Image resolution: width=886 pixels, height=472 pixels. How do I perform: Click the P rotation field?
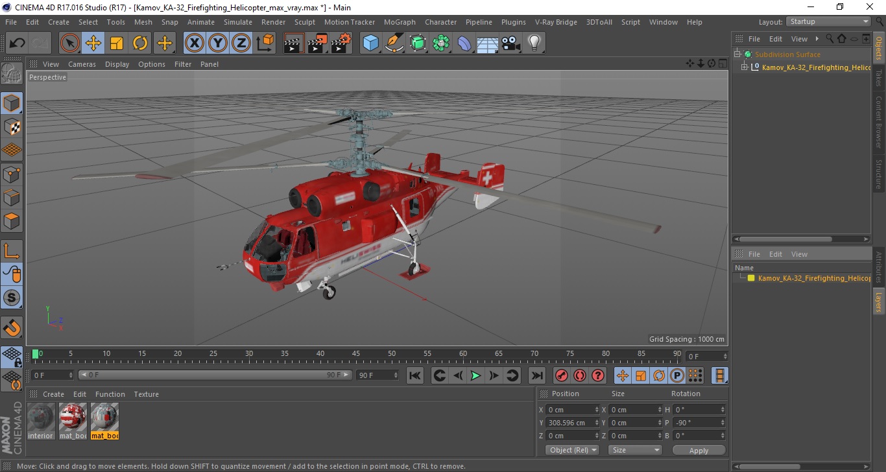[x=699, y=423]
